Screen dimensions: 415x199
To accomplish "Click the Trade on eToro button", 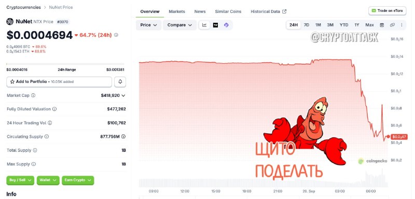I will click(x=387, y=11).
